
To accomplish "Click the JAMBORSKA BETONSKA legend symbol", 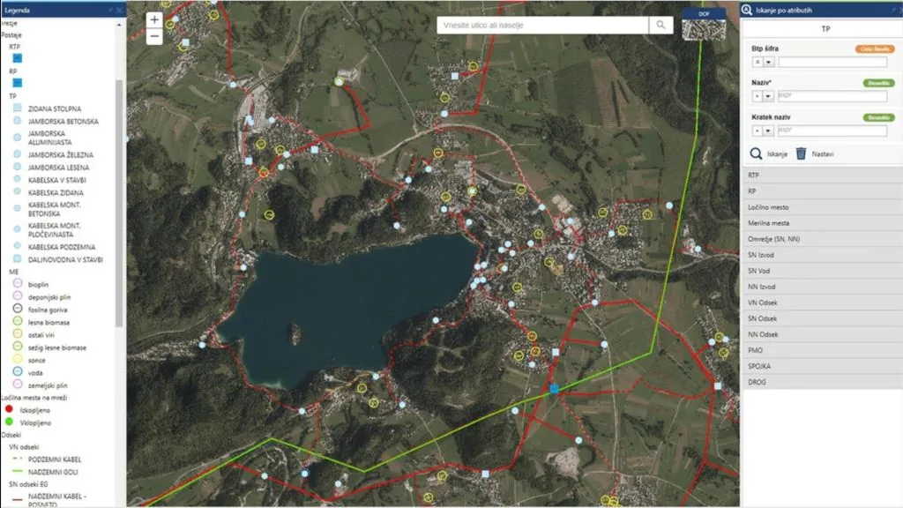I will (18, 120).
